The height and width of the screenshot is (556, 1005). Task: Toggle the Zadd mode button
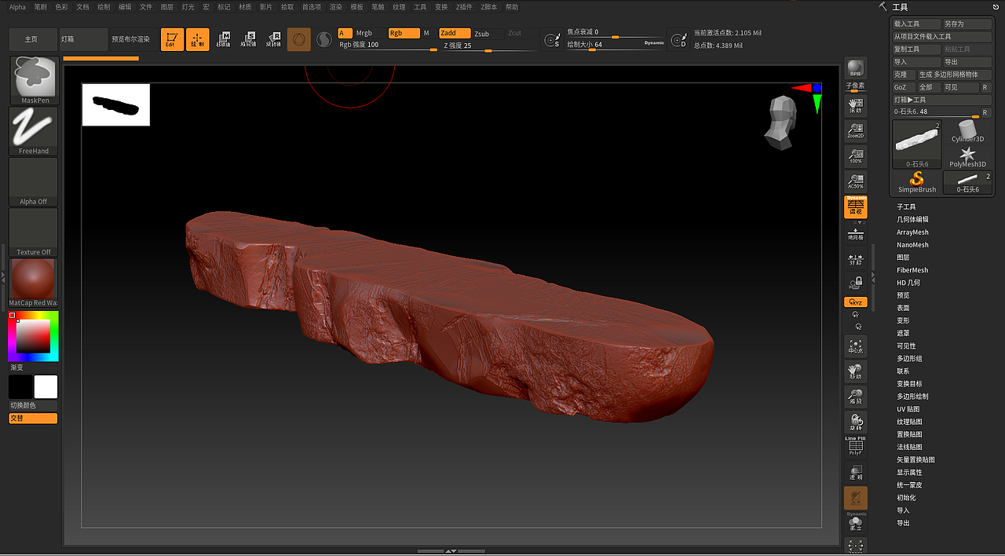coord(455,34)
